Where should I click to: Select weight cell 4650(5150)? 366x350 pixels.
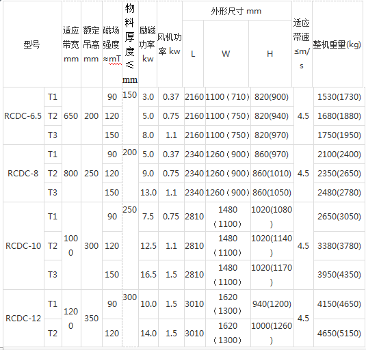339,333
